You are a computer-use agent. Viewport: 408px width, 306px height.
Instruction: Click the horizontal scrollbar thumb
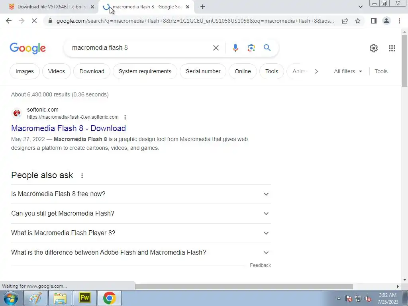(x=244, y=286)
